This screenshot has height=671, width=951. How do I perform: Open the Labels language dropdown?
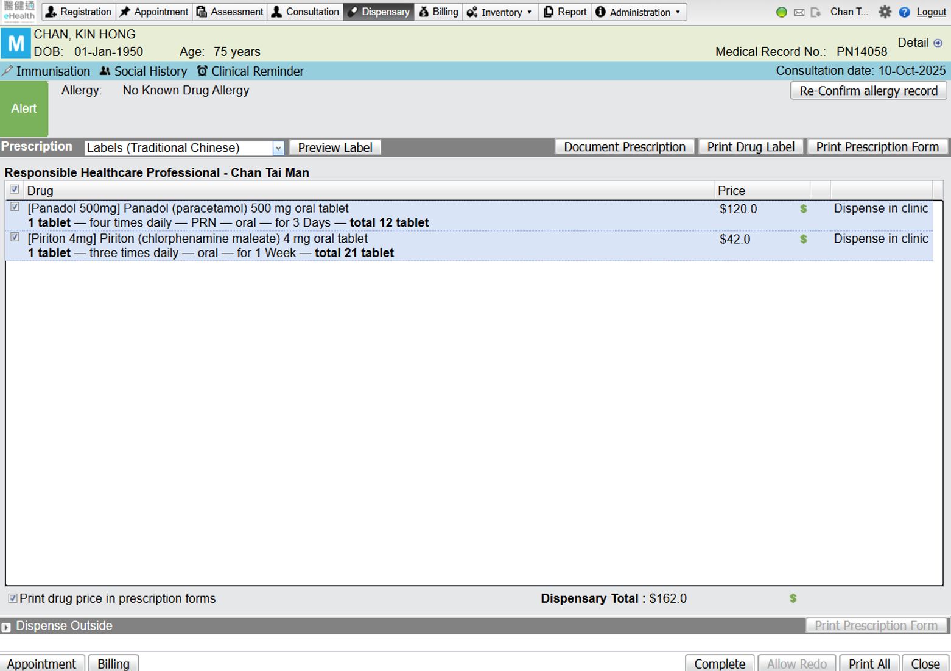click(x=278, y=148)
